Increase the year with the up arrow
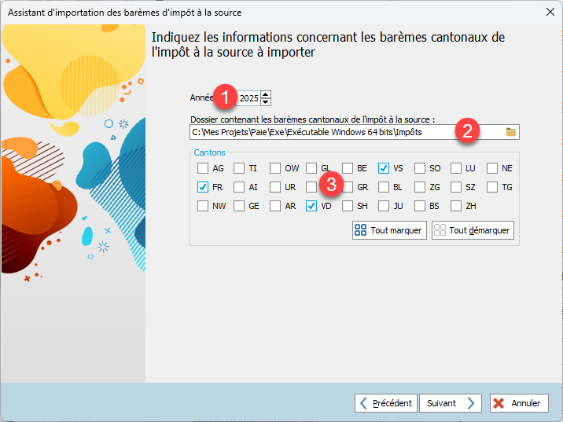 coord(266,94)
